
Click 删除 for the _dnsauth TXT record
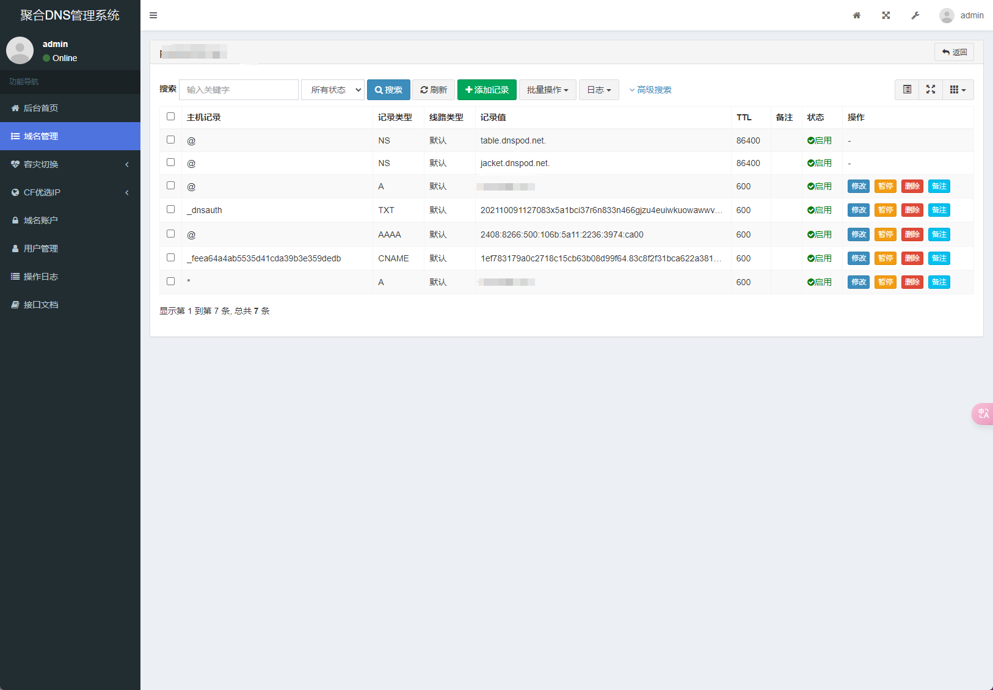pyautogui.click(x=912, y=210)
